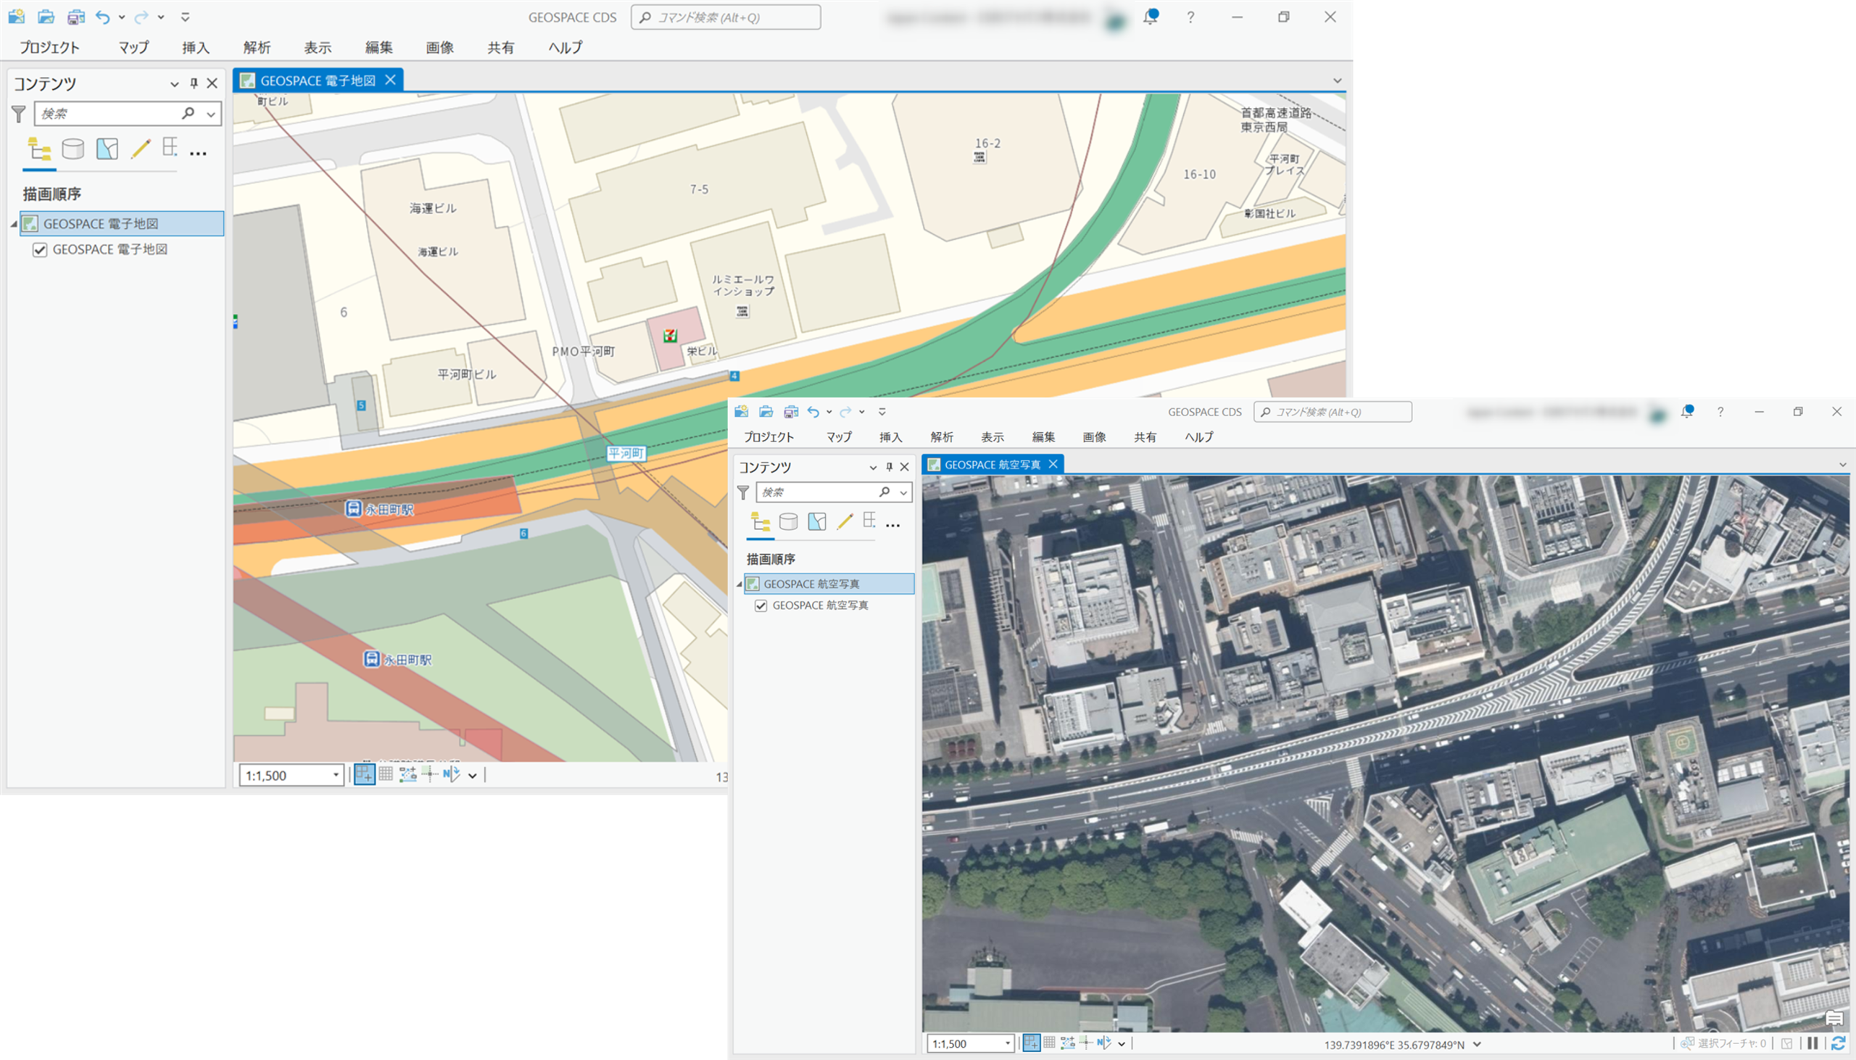Viewport: 1856px width, 1060px height.
Task: Select the List By Data Source icon
Action: tap(72, 149)
